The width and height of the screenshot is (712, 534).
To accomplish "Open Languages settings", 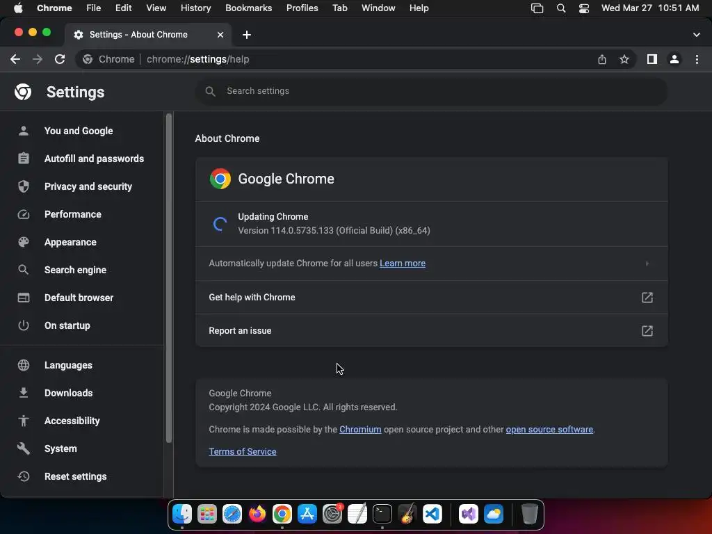I will pyautogui.click(x=68, y=365).
